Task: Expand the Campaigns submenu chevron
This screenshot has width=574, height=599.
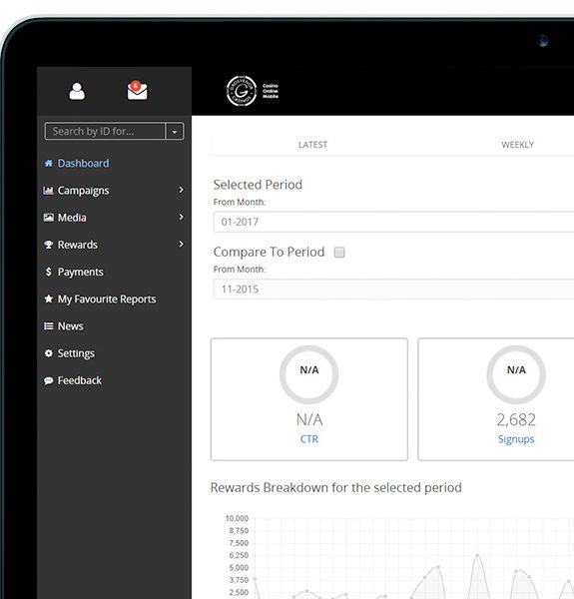Action: click(181, 190)
